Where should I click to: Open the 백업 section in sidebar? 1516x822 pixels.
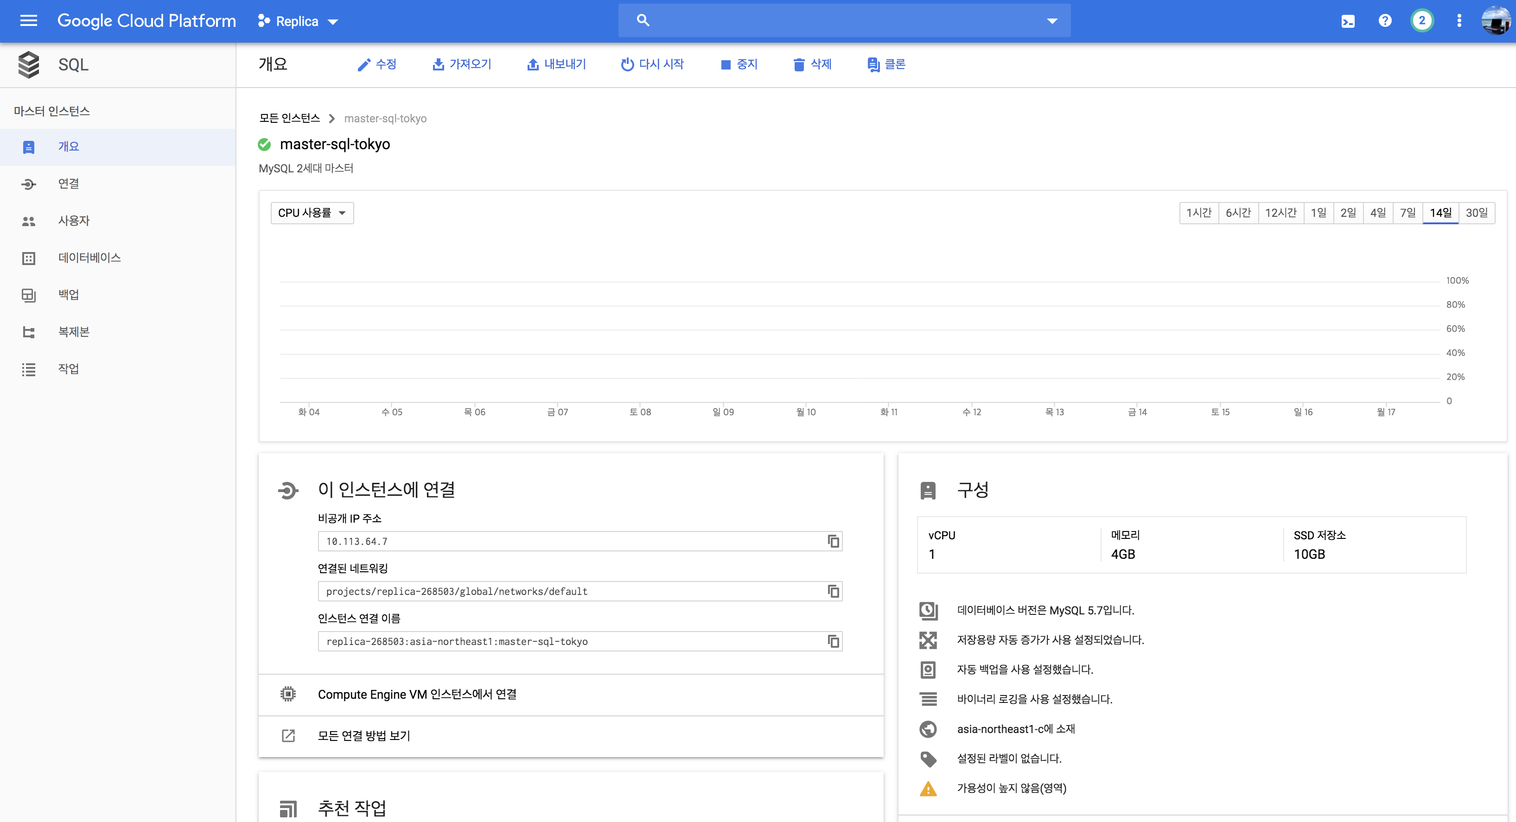point(69,294)
